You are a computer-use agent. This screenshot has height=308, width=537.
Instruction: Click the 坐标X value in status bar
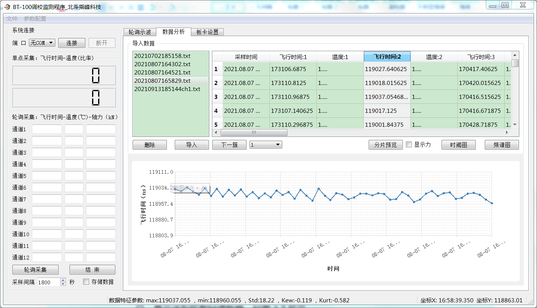[447, 300]
